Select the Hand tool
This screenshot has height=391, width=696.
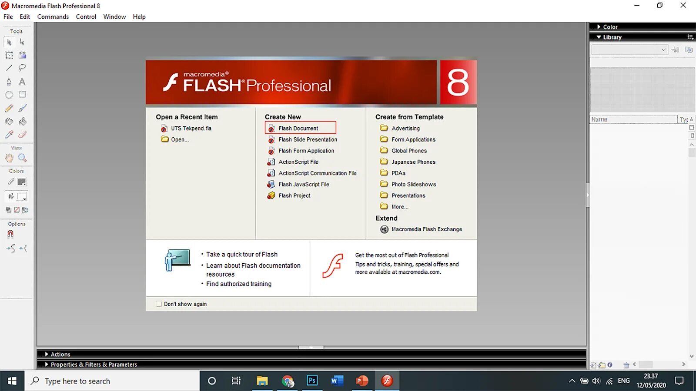[x=9, y=158]
